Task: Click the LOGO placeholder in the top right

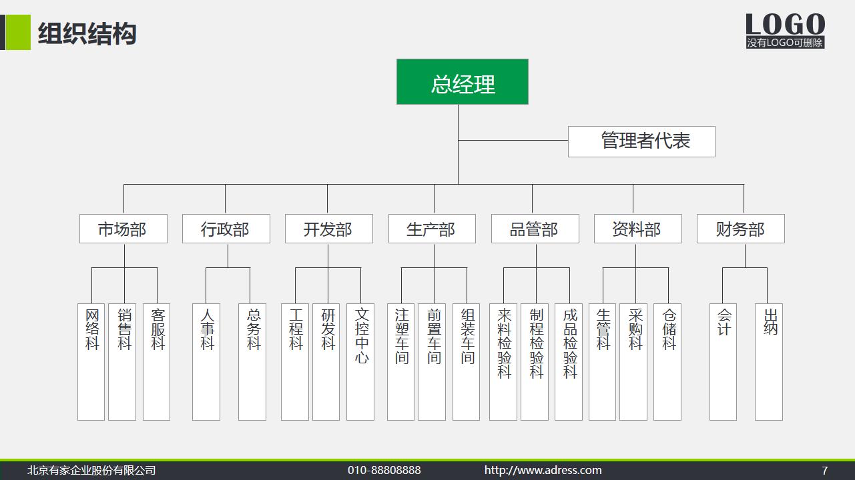Action: tap(786, 25)
